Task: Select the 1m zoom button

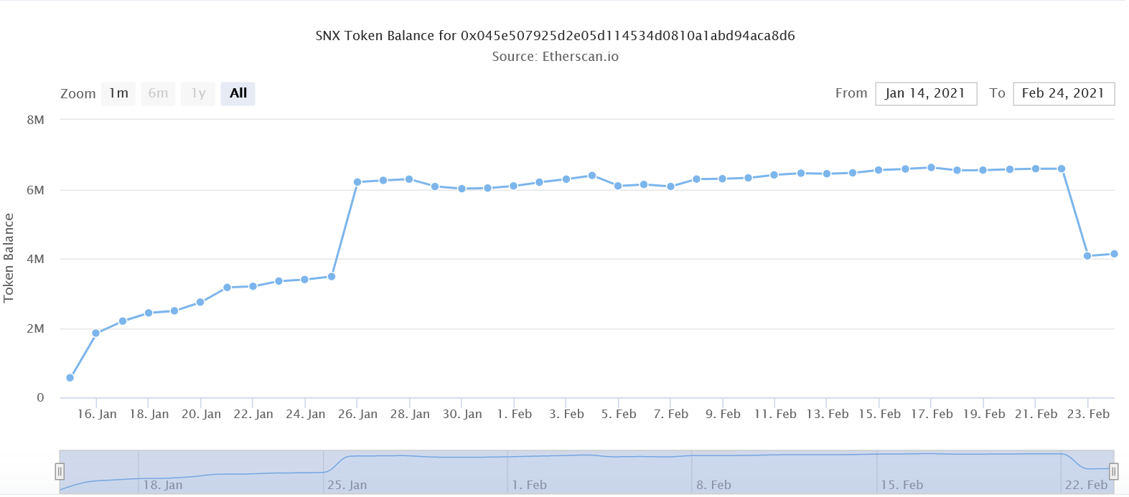Action: coord(118,93)
